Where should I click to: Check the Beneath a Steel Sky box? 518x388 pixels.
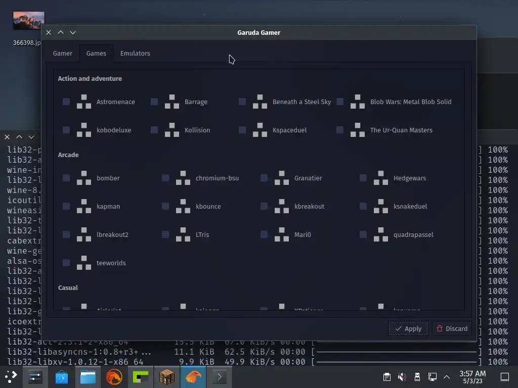click(x=242, y=102)
